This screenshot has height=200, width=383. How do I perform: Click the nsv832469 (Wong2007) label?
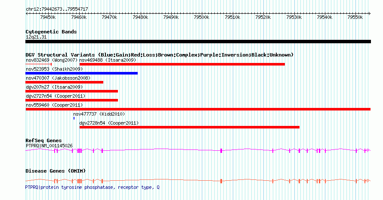click(52, 60)
